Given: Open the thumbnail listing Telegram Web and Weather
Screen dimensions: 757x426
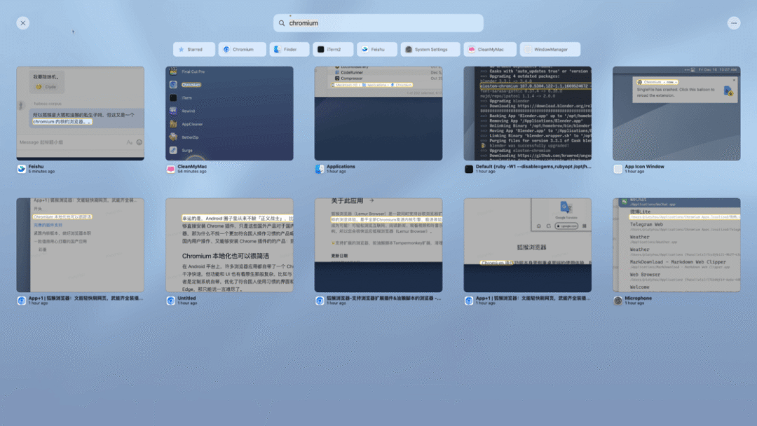Looking at the screenshot, I should point(676,245).
